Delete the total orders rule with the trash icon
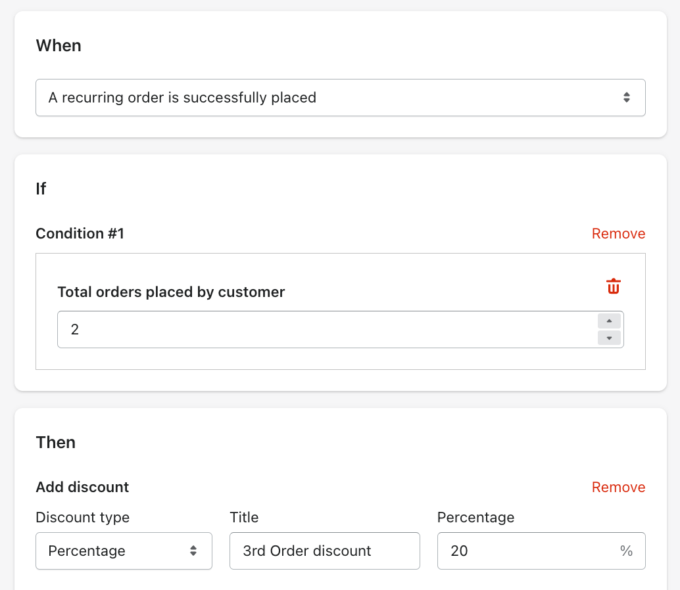680x590 pixels. (x=613, y=286)
